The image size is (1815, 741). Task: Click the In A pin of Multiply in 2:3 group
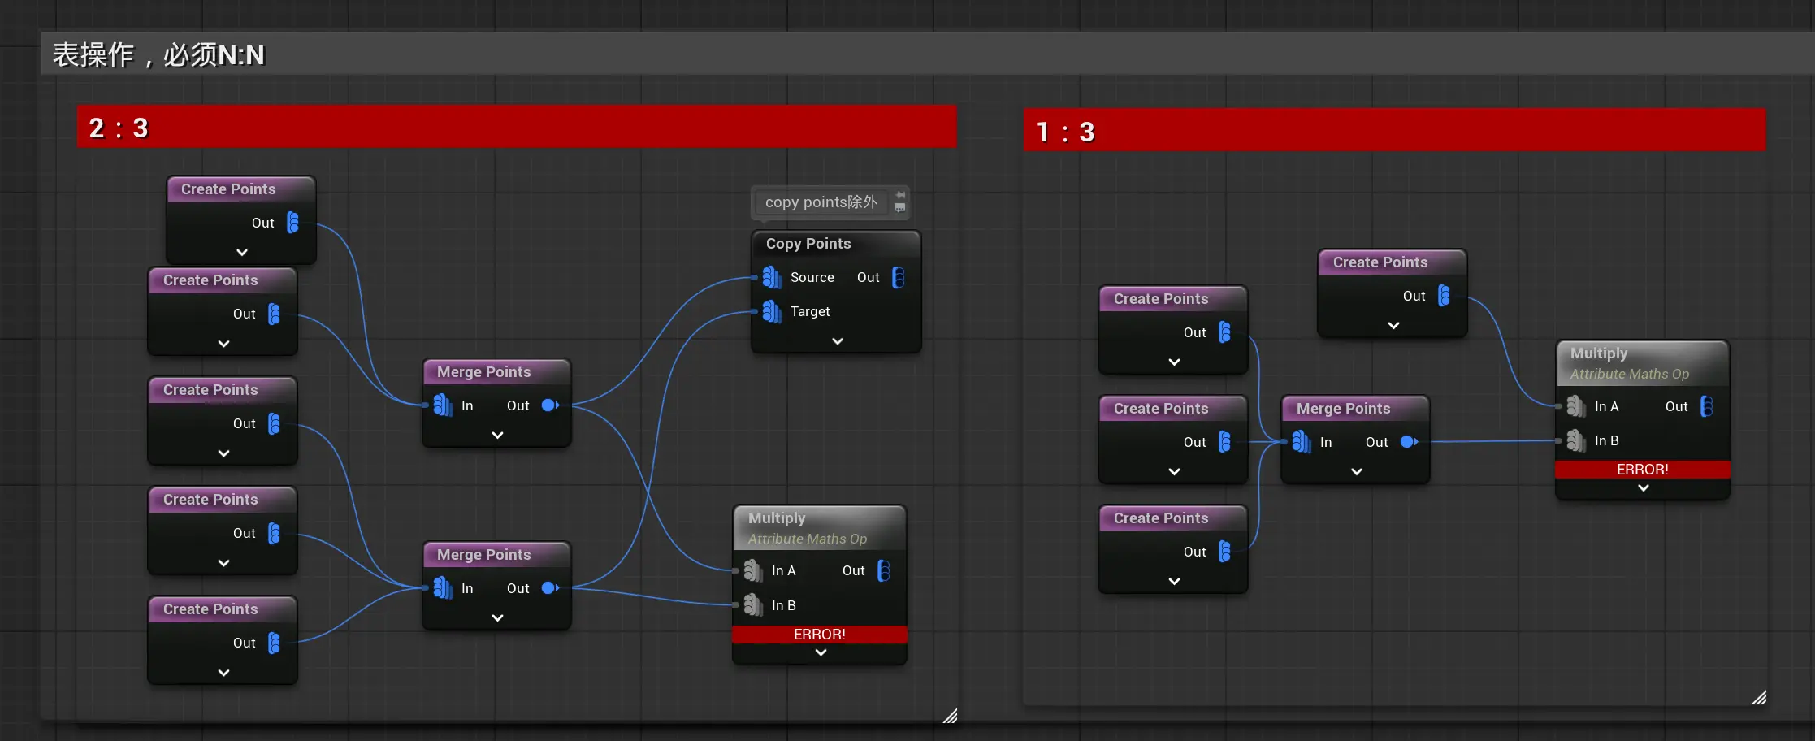752,571
